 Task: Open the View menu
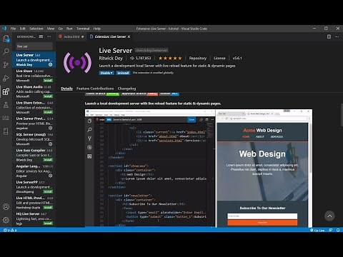click(x=51, y=29)
